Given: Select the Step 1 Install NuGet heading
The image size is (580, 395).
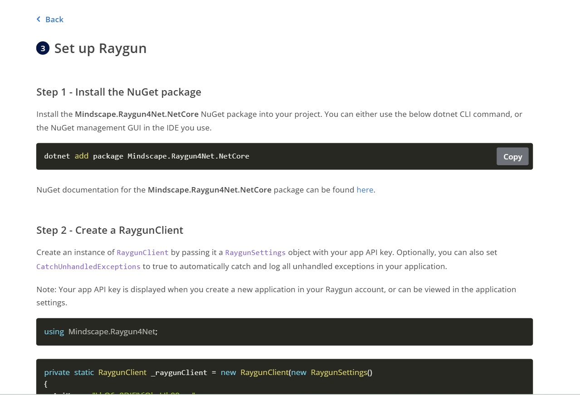Looking at the screenshot, I should click(x=118, y=92).
